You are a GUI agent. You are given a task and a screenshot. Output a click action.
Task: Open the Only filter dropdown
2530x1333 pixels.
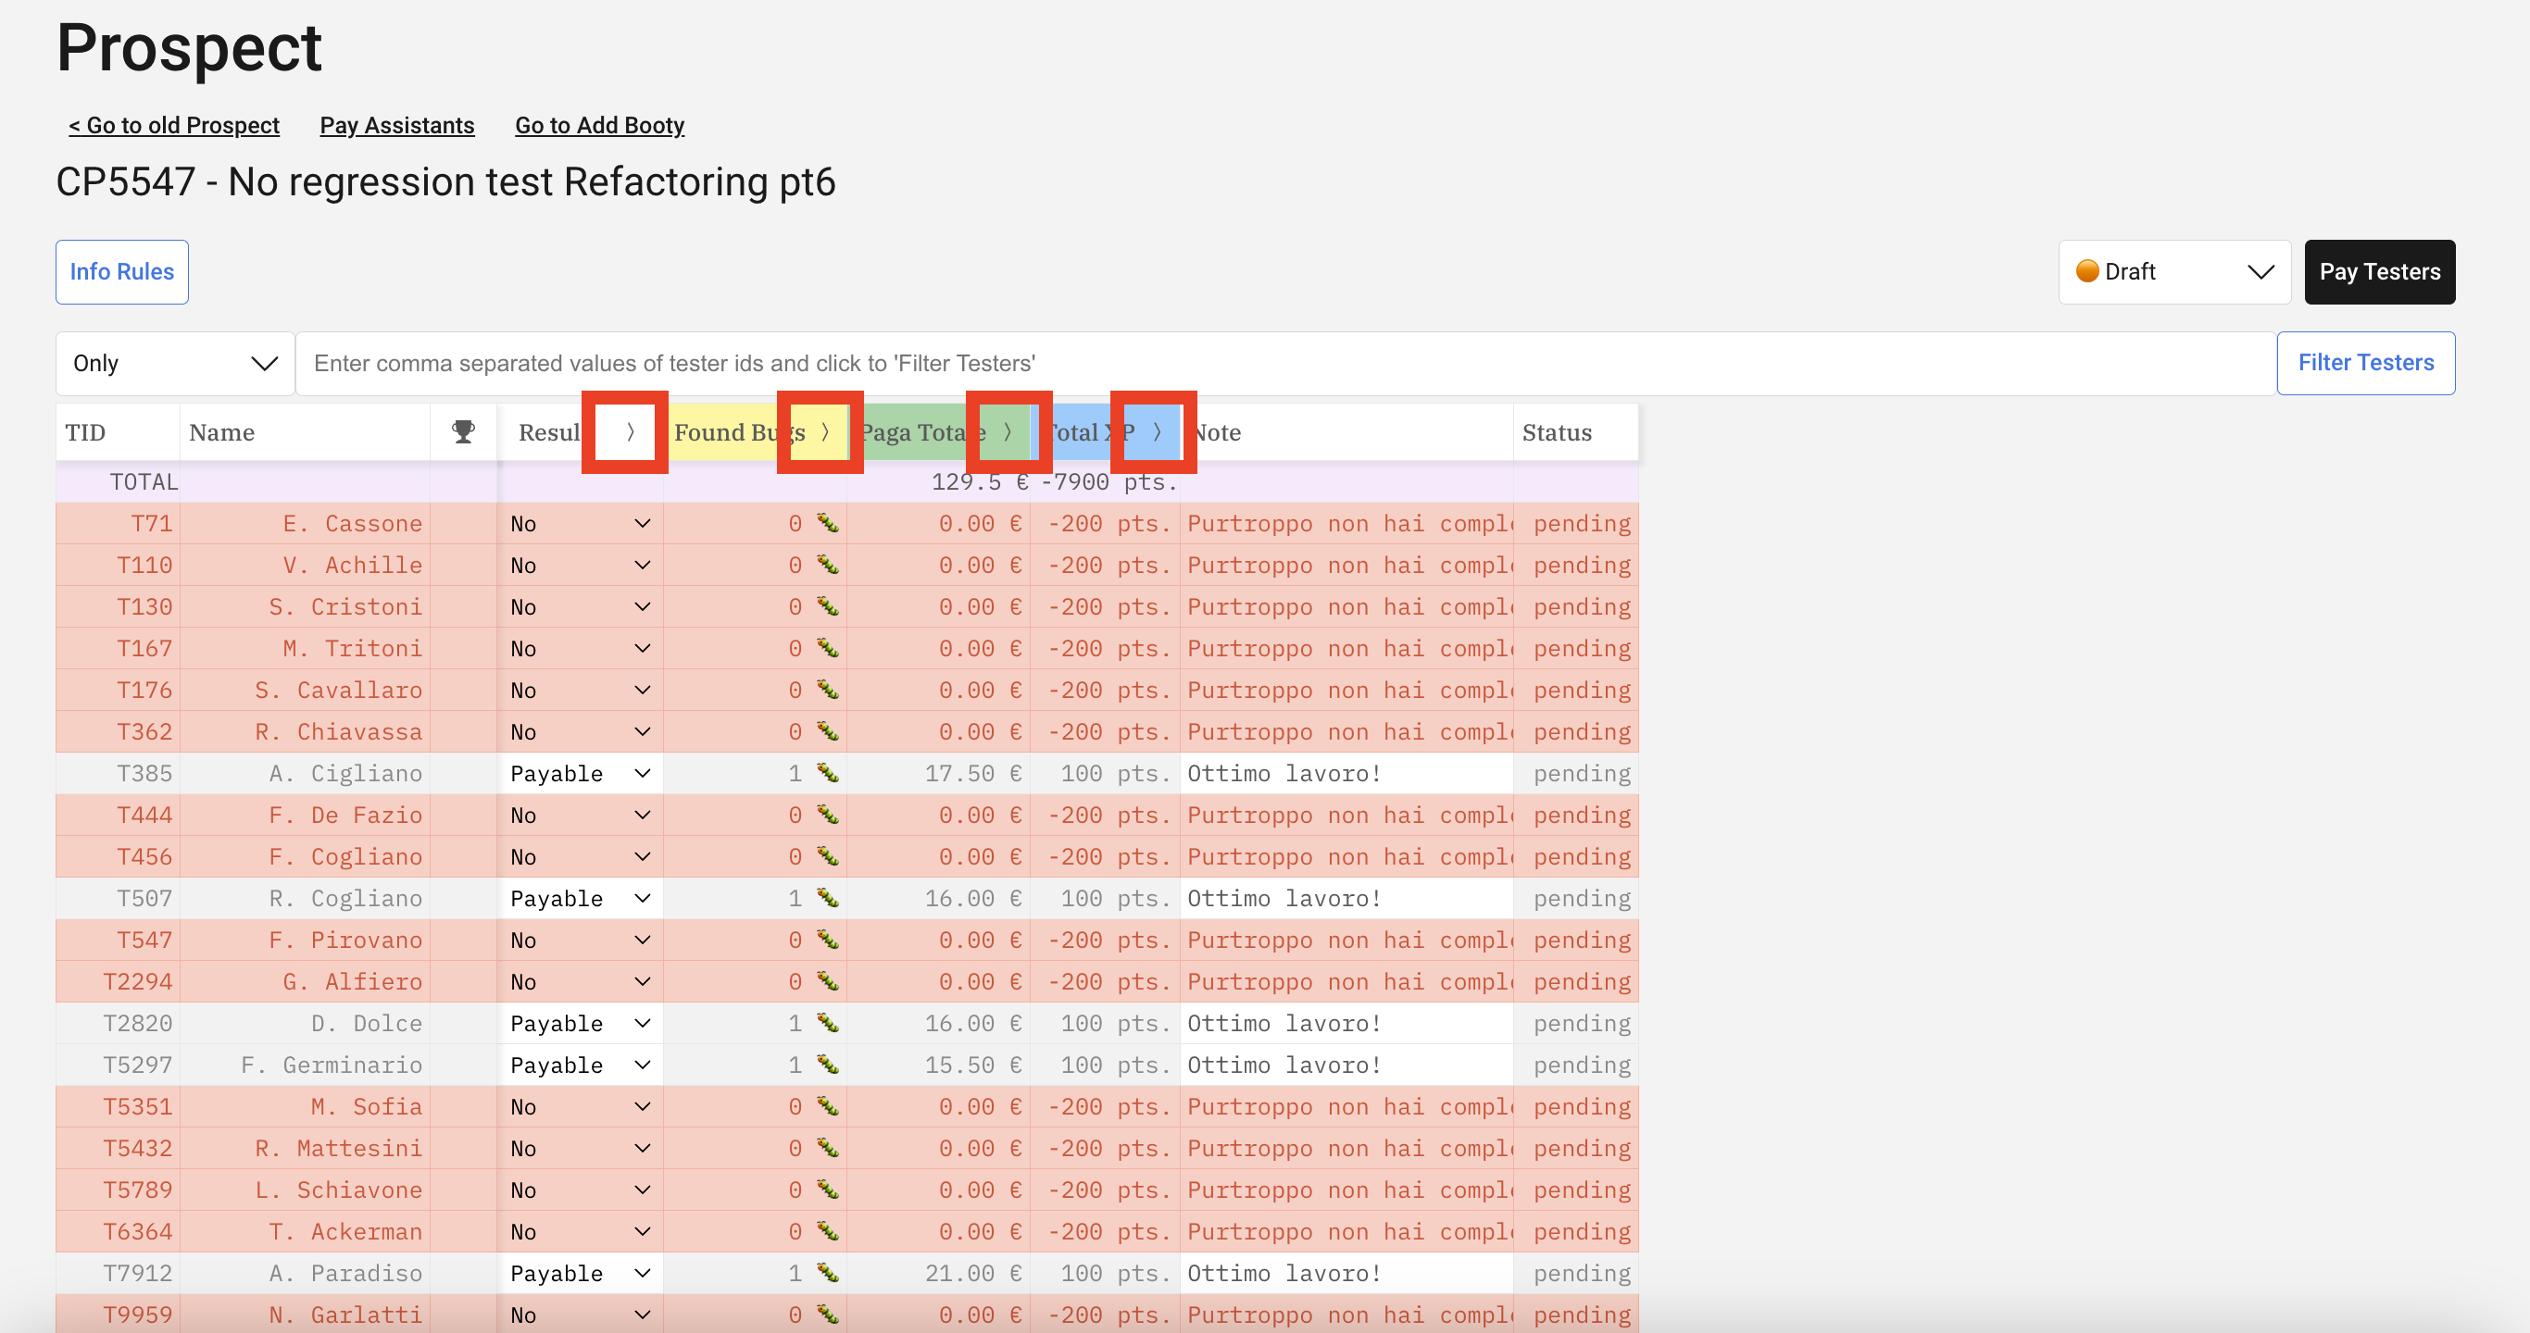175,363
